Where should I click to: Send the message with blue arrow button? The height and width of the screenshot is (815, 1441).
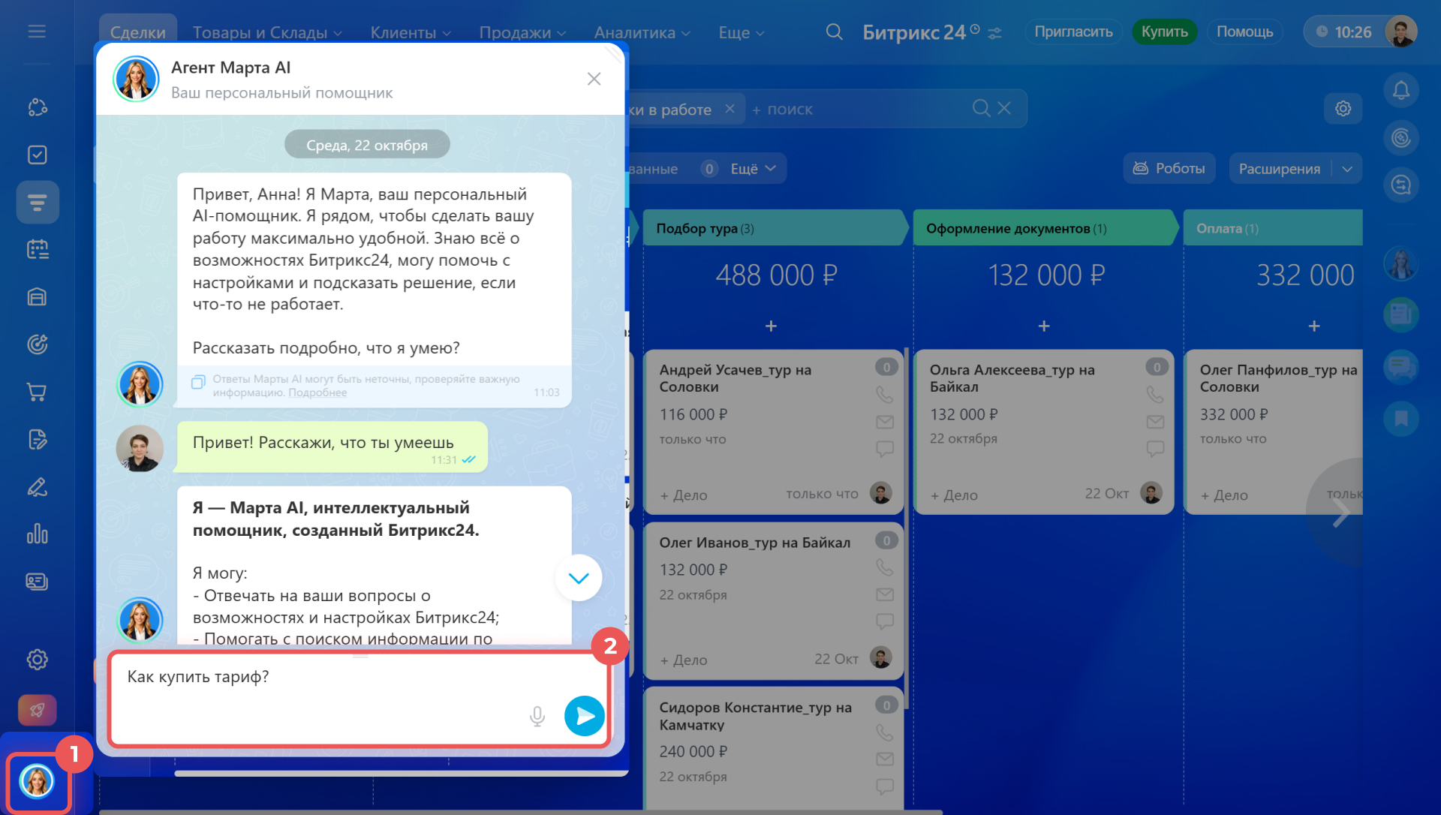[x=584, y=716]
